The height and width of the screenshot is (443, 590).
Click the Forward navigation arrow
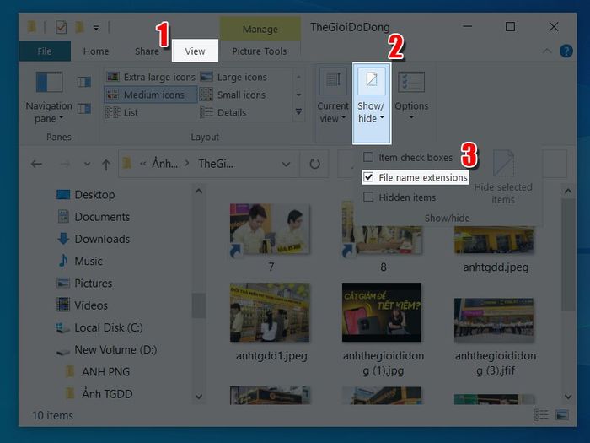tap(65, 164)
